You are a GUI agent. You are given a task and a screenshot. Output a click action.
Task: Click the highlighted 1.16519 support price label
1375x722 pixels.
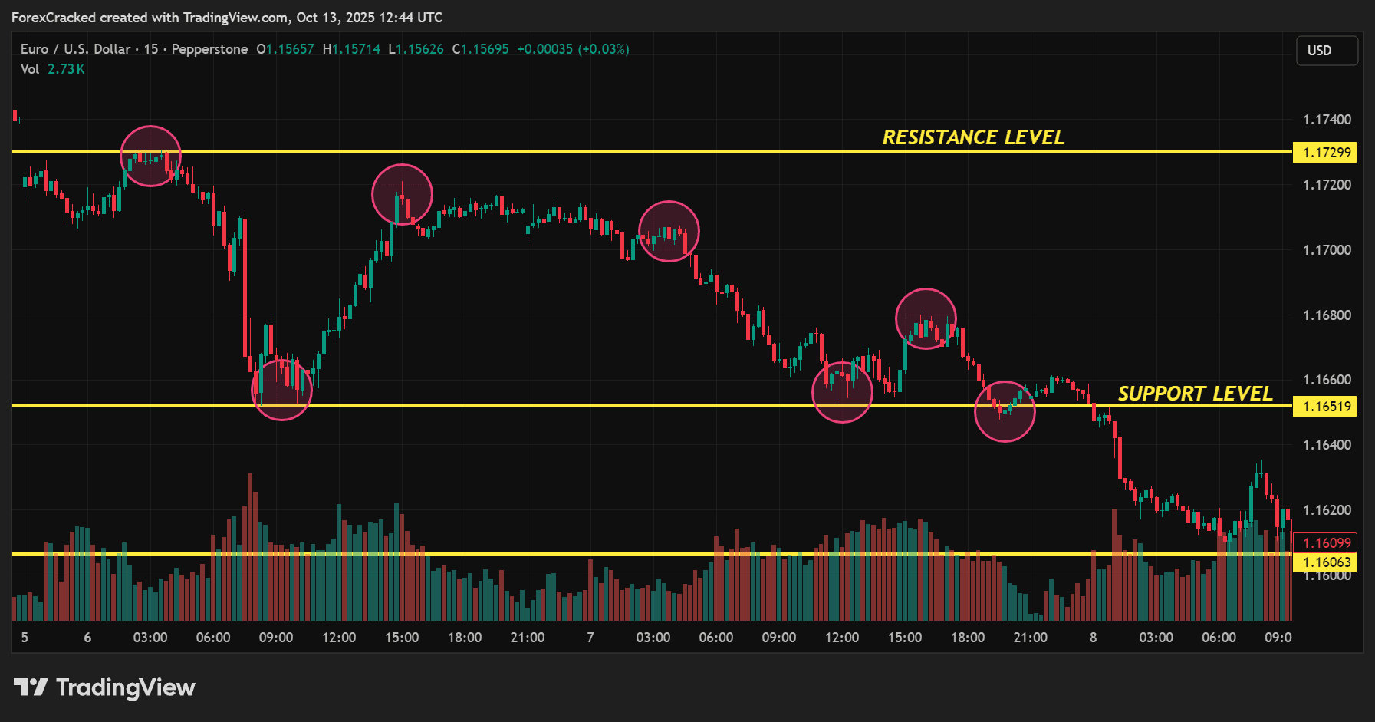pos(1324,407)
